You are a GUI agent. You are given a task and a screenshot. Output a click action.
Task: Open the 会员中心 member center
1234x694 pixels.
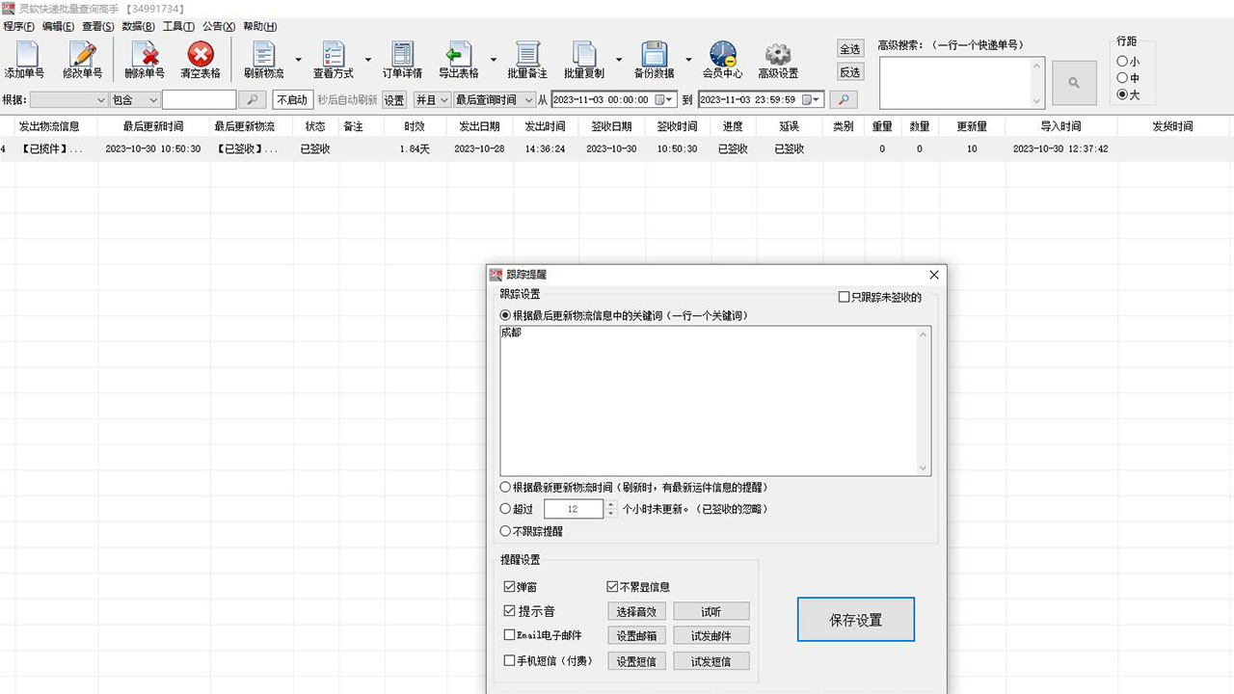coord(722,59)
